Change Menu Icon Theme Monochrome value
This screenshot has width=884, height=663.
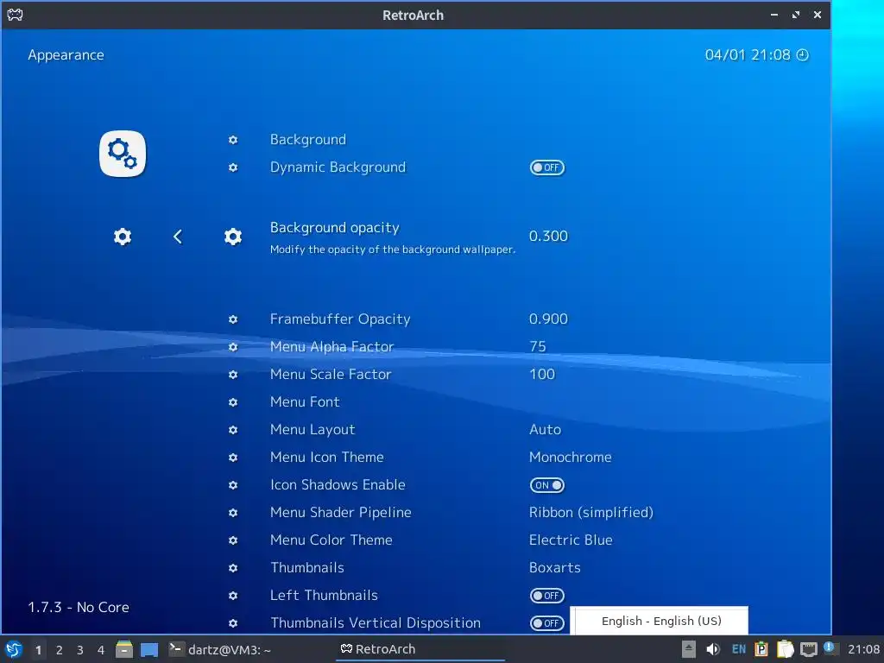coord(571,458)
